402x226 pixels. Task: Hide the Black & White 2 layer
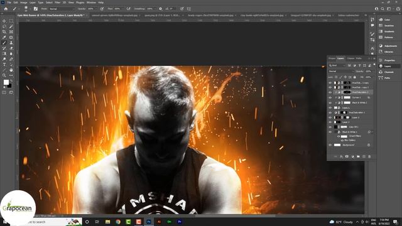(x=330, y=103)
